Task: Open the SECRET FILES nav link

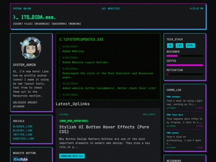Action: pyautogui.click(x=23, y=24)
